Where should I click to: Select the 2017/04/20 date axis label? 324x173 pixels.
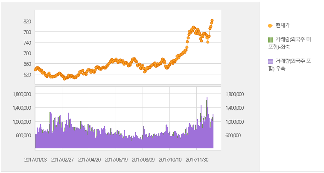(89, 160)
